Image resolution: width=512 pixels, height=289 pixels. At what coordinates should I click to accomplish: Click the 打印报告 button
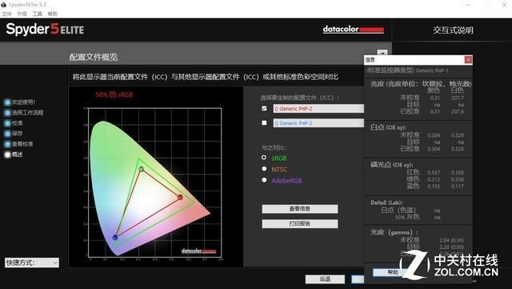300,224
